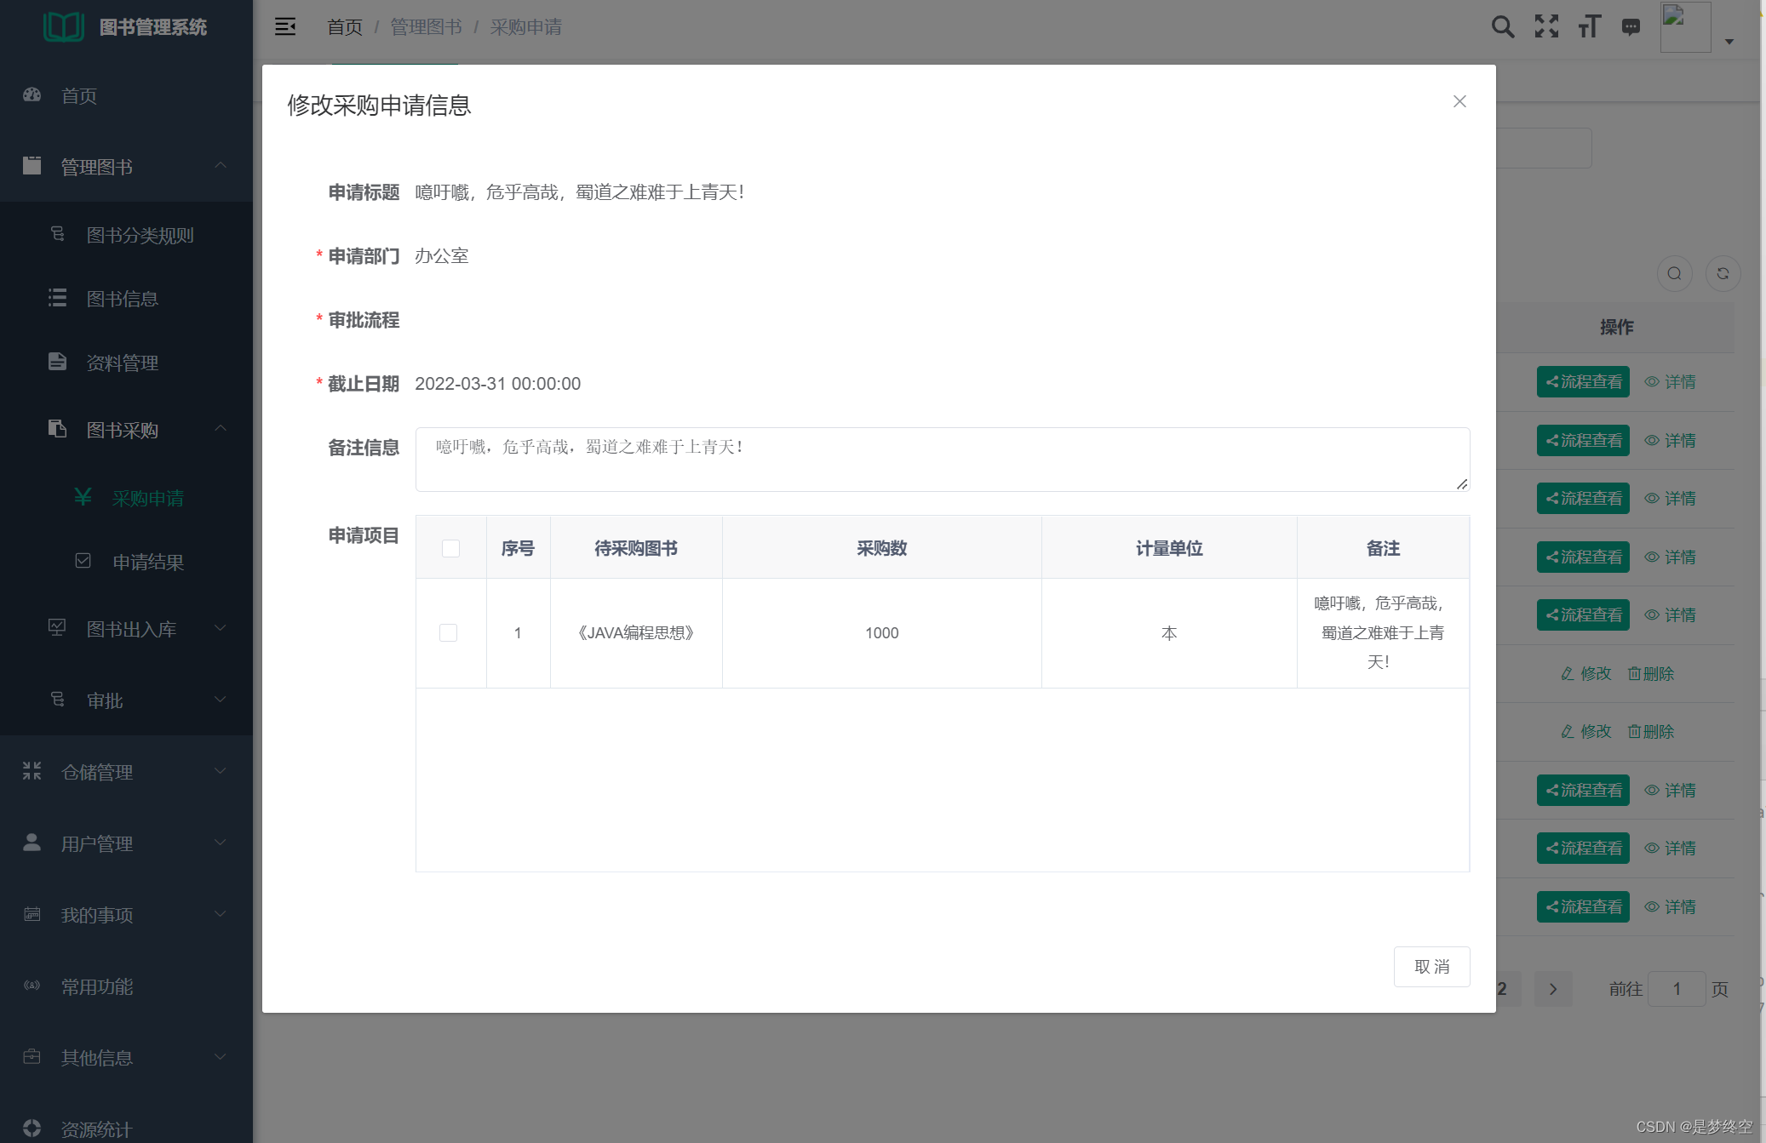Viewport: 1766px width, 1143px height.
Task: Click the first 流程查看 button
Action: pos(1583,382)
